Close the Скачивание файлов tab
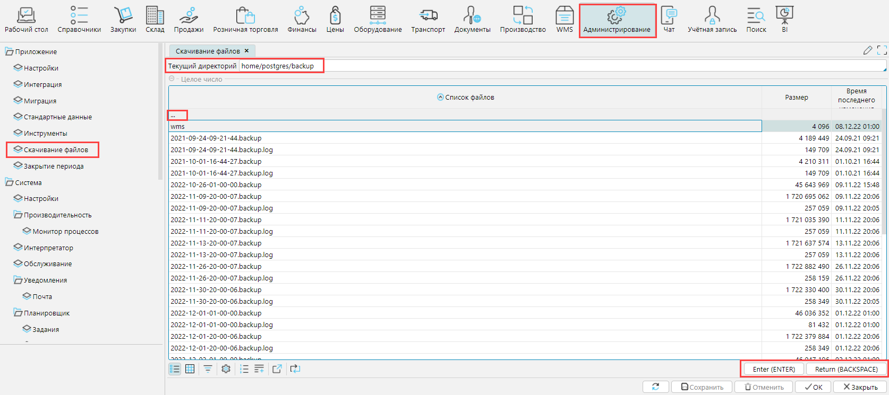 (246, 51)
